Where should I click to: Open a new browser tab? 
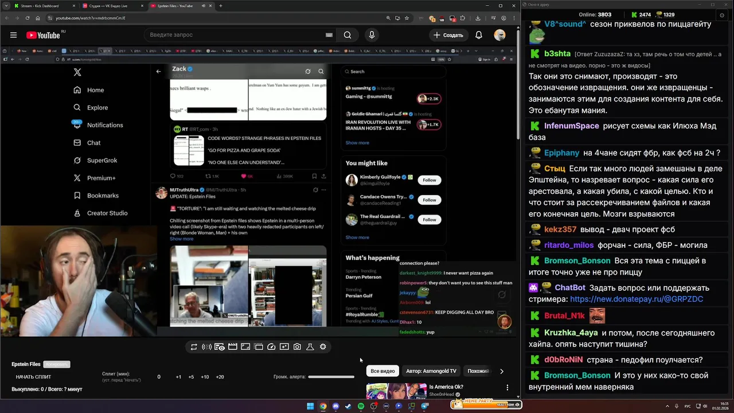pyautogui.click(x=221, y=6)
